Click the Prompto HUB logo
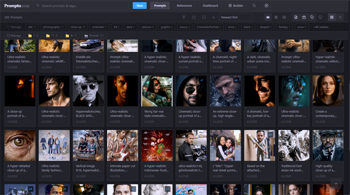350x195 pixels. click(x=17, y=6)
